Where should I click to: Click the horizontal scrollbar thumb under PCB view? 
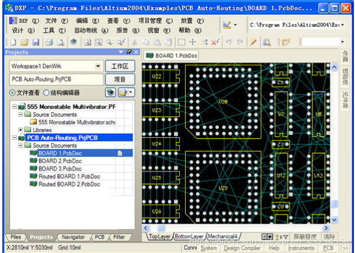pos(161,228)
